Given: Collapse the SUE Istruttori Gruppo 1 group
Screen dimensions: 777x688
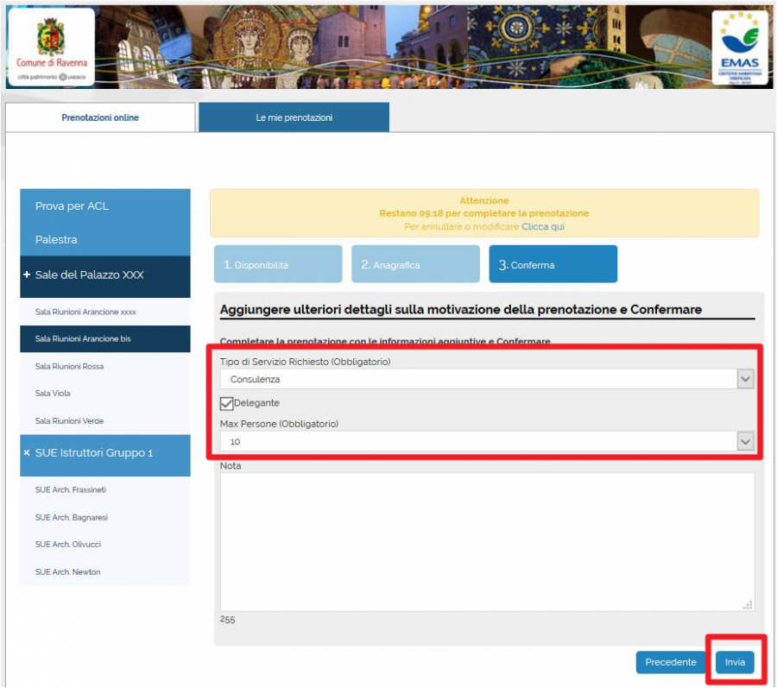Looking at the screenshot, I should pyautogui.click(x=105, y=453).
